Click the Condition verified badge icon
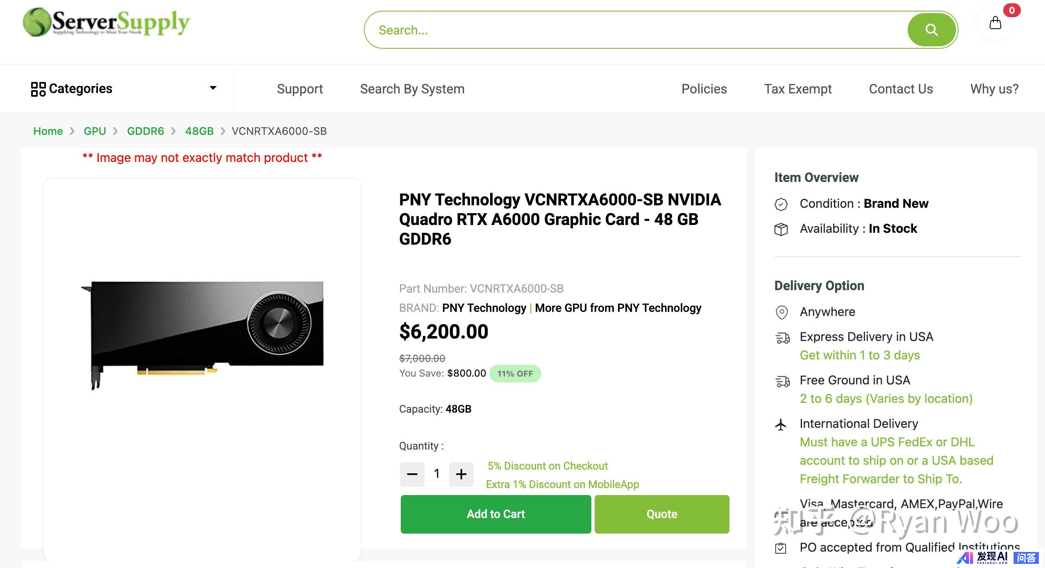 pyautogui.click(x=781, y=204)
